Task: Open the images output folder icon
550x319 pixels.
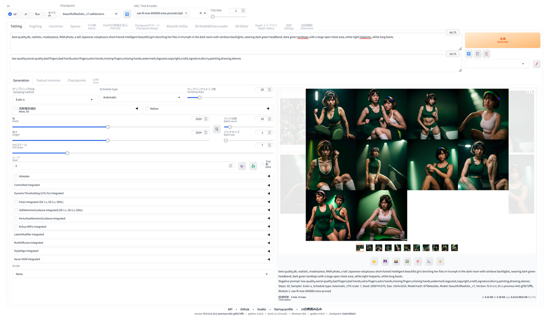Action: click(x=373, y=261)
